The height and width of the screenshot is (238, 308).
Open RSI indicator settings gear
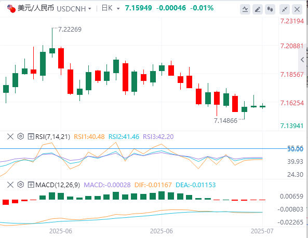point(21,136)
